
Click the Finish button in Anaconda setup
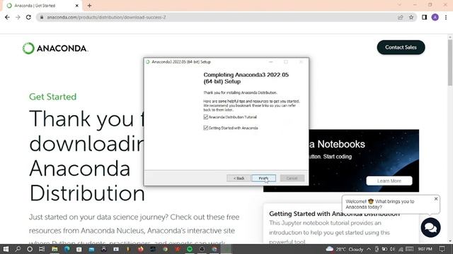tap(263, 179)
